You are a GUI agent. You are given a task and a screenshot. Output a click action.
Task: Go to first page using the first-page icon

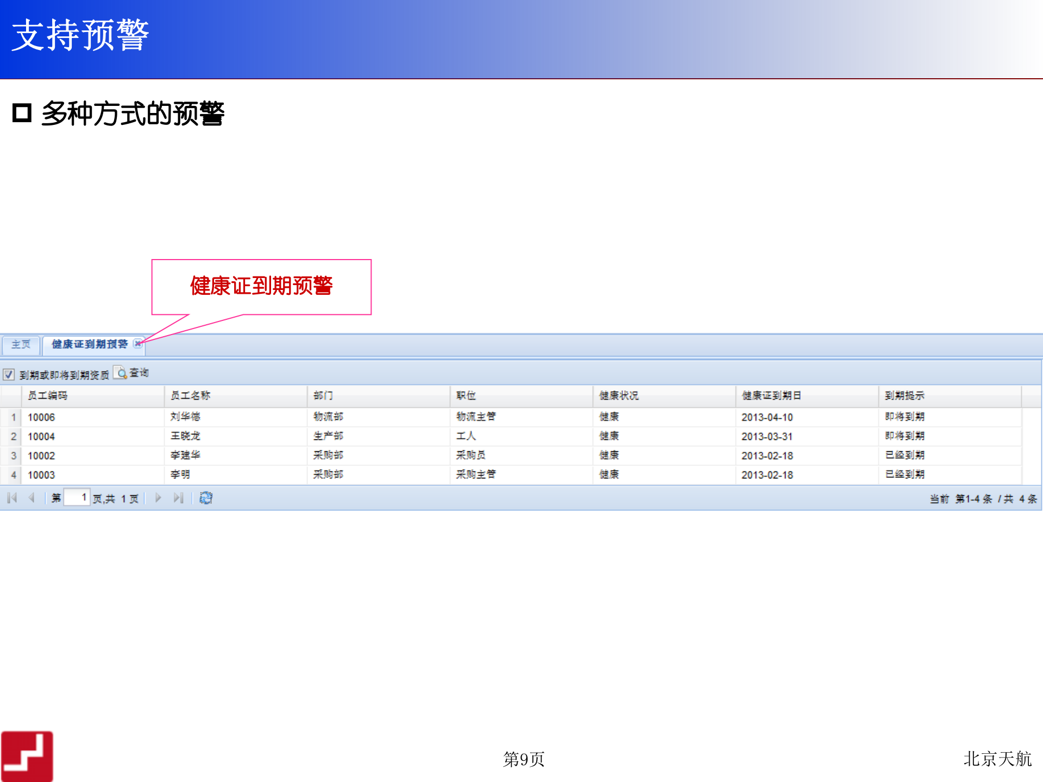pos(12,497)
